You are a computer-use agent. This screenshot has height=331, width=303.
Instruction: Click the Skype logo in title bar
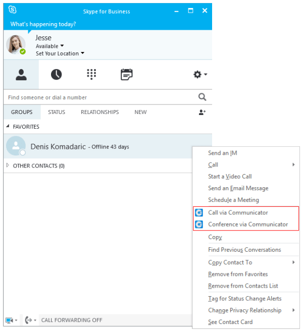[x=12, y=10]
